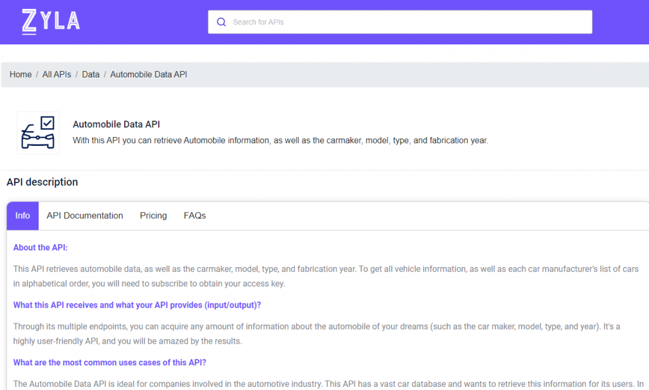Click the API summary under the title
Viewport: 649px width, 390px height.
pos(280,140)
